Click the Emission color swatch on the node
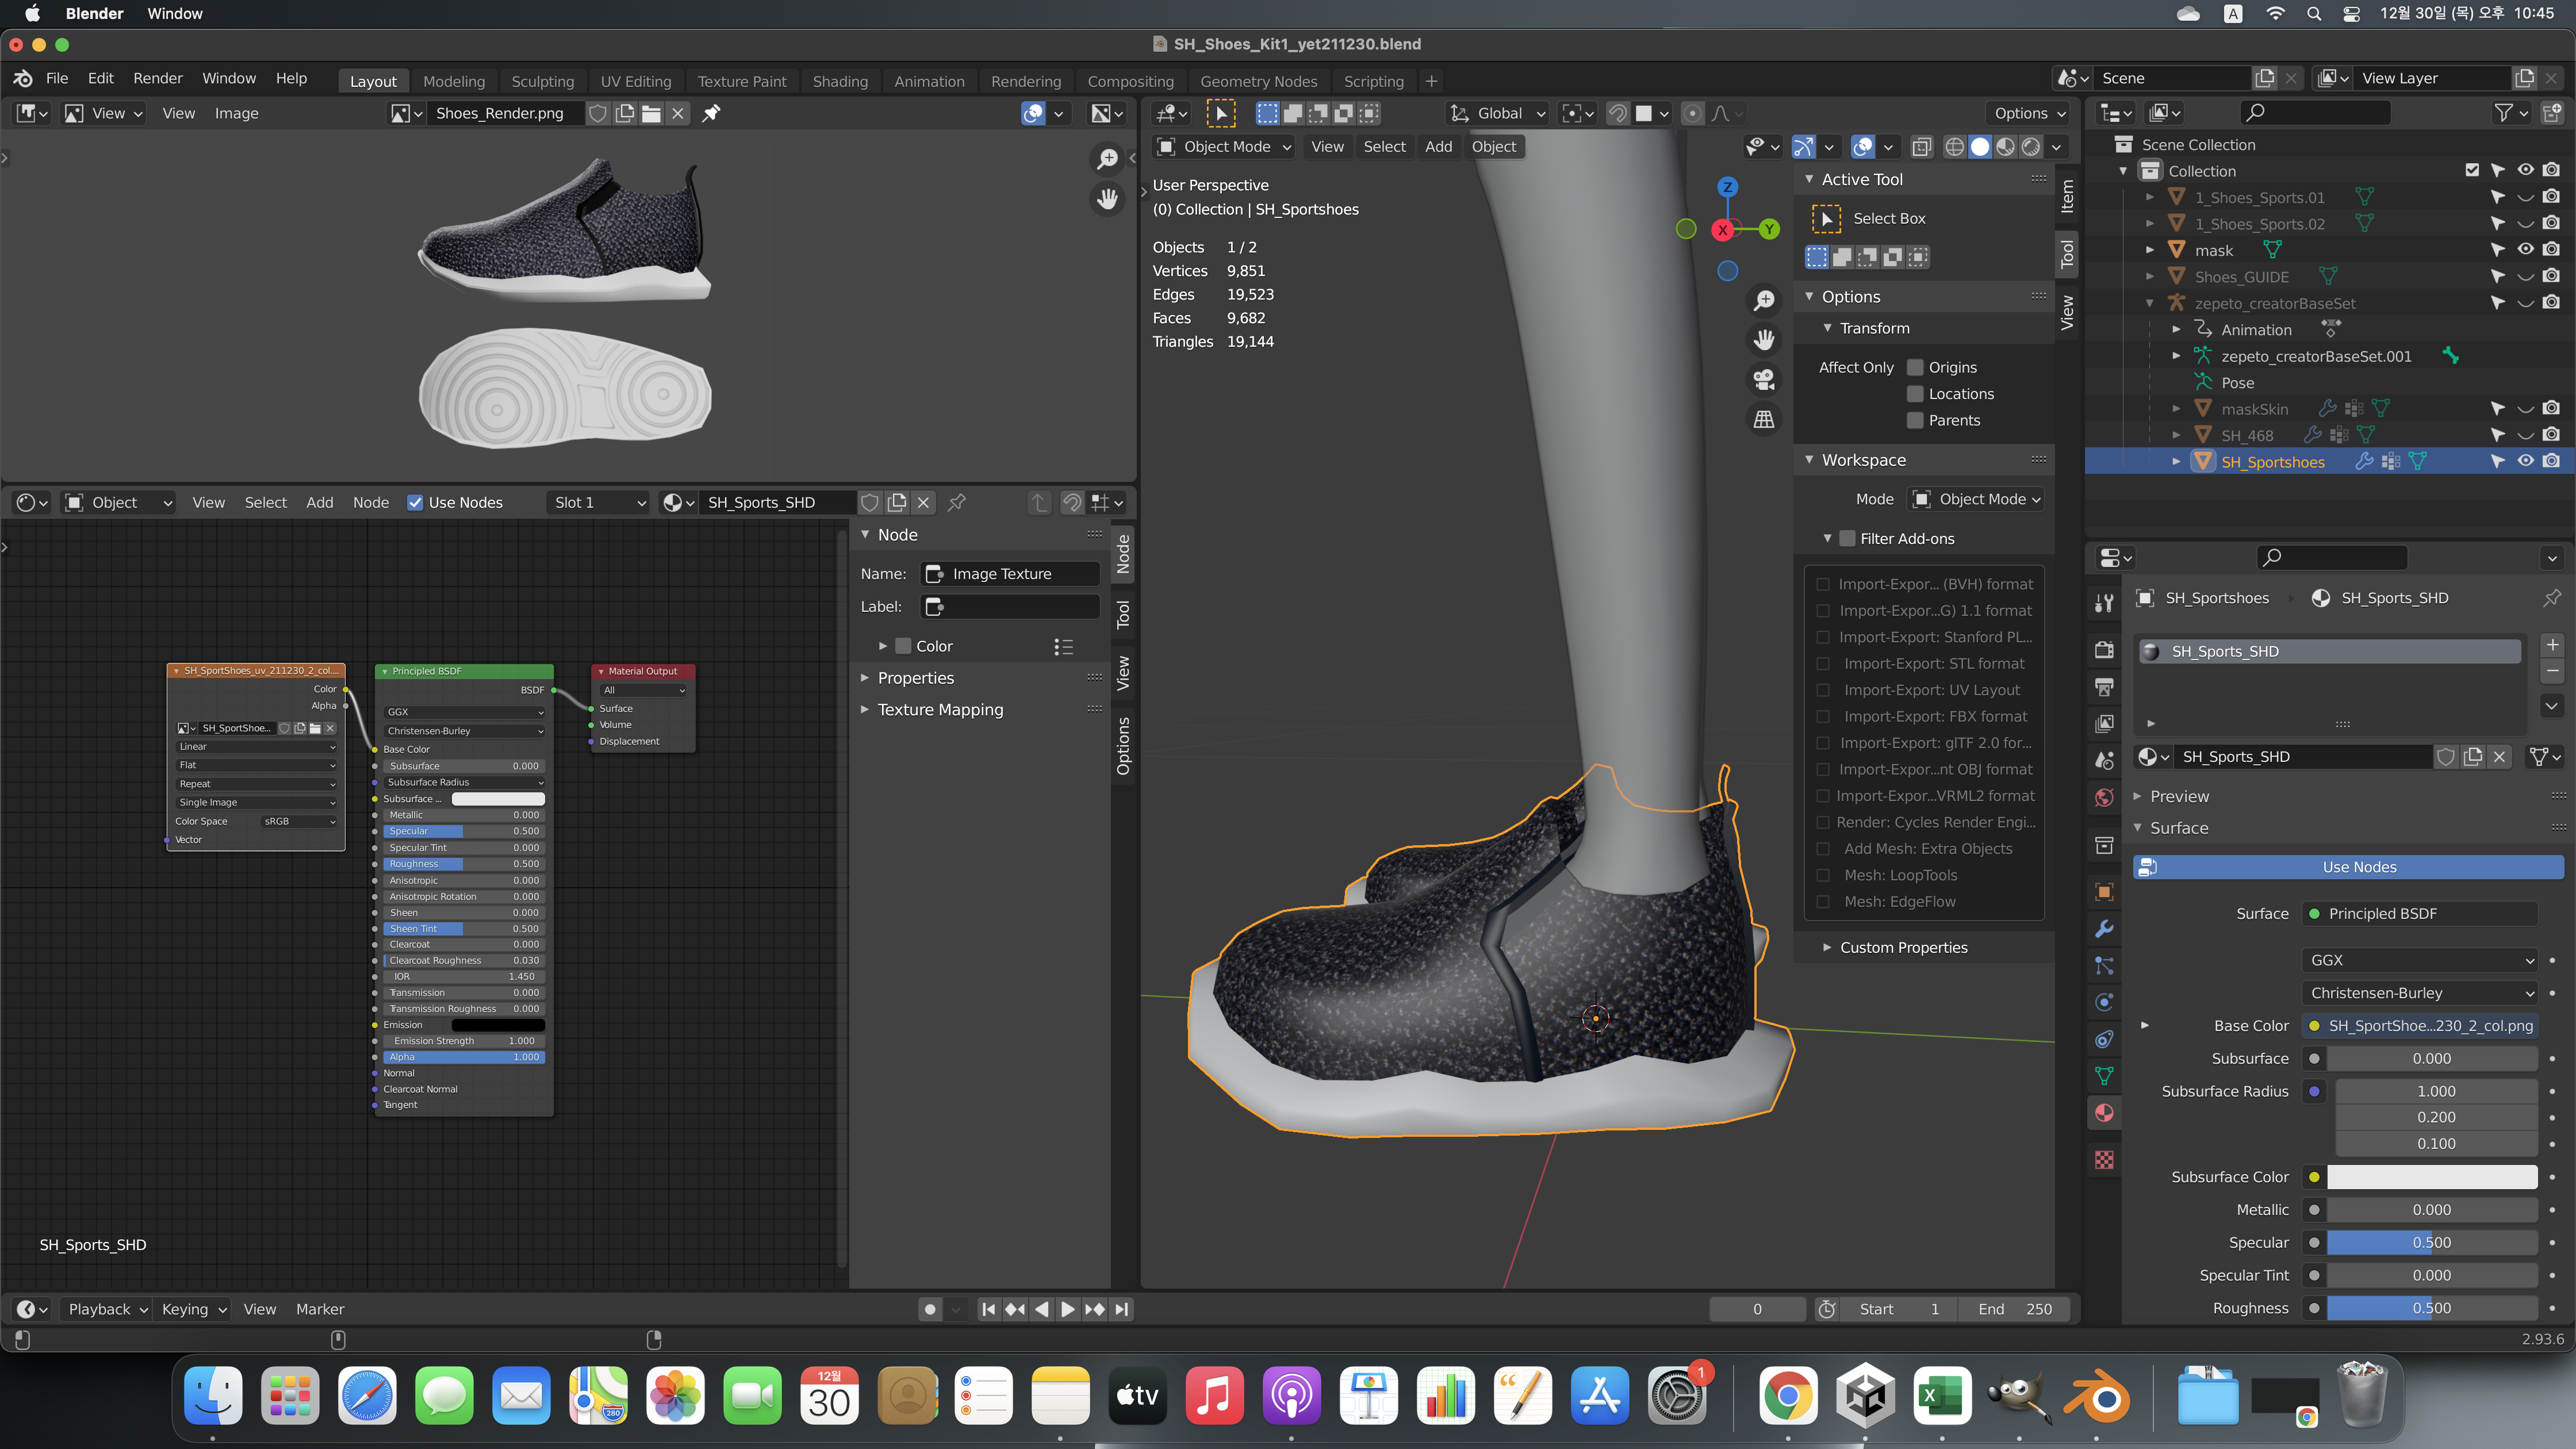This screenshot has width=2576, height=1449. (498, 1025)
